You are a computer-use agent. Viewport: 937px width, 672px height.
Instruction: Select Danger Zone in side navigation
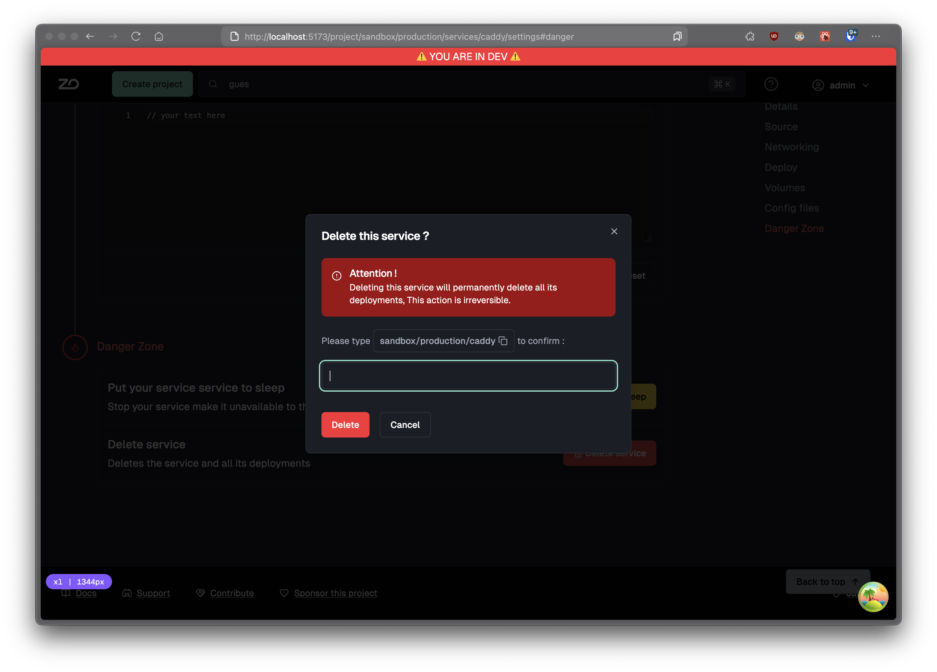click(x=794, y=228)
